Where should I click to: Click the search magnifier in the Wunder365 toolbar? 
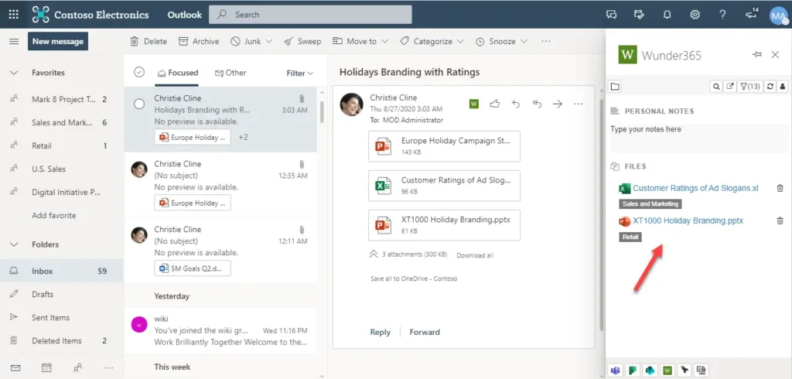(x=716, y=87)
